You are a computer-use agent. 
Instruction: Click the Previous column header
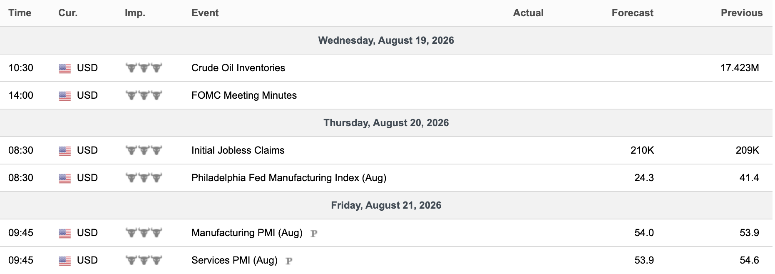click(742, 13)
